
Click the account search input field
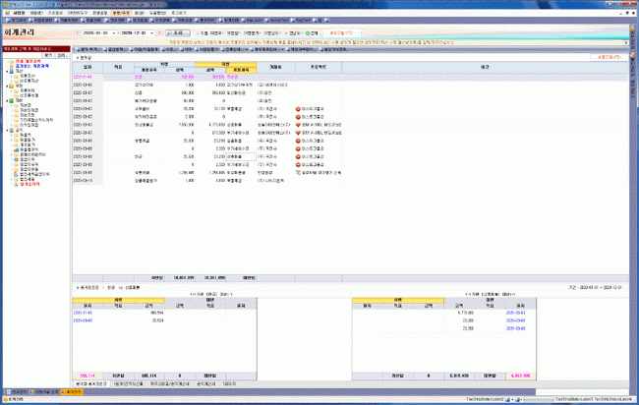22,55
